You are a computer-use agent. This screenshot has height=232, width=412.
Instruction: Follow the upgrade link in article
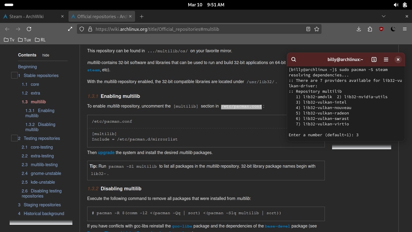[106, 153]
